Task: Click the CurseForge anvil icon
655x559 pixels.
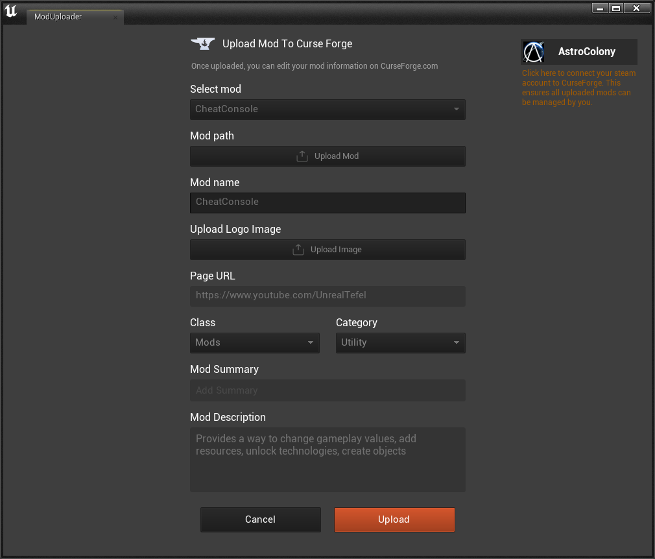Action: pos(202,43)
